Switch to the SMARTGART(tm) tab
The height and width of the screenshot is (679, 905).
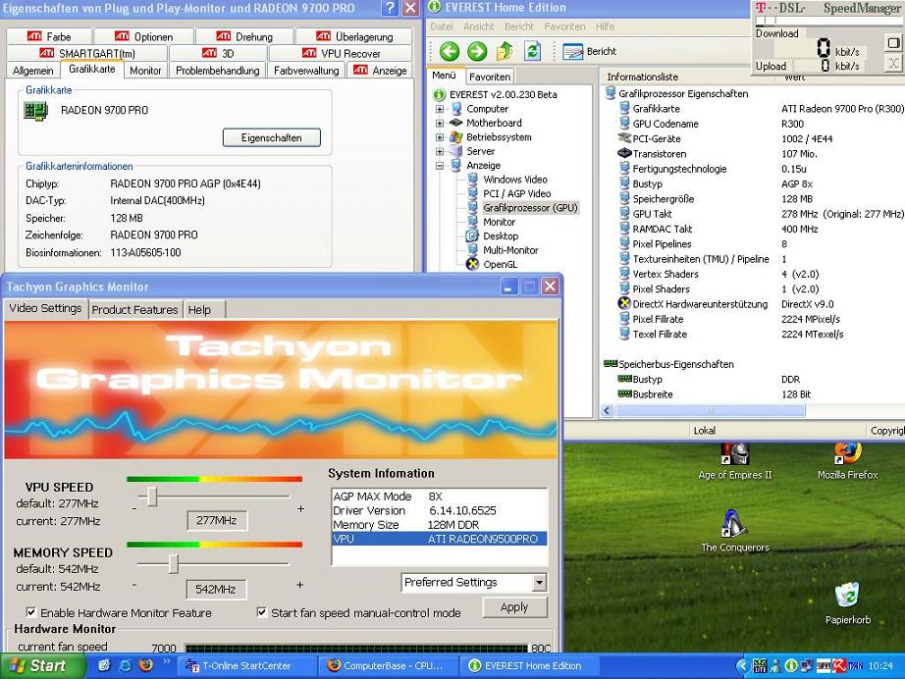click(x=87, y=53)
